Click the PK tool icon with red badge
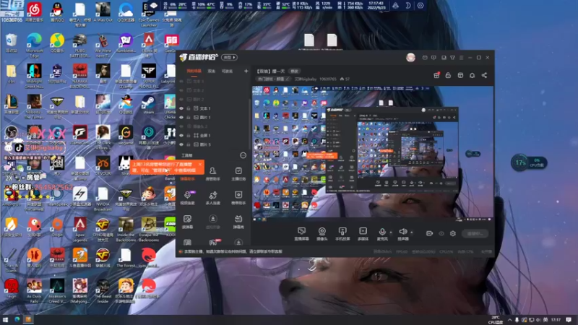Screen dimensions: 578x325 (214, 242)
